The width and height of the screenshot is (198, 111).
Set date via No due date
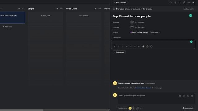pyautogui.click(x=137, y=27)
